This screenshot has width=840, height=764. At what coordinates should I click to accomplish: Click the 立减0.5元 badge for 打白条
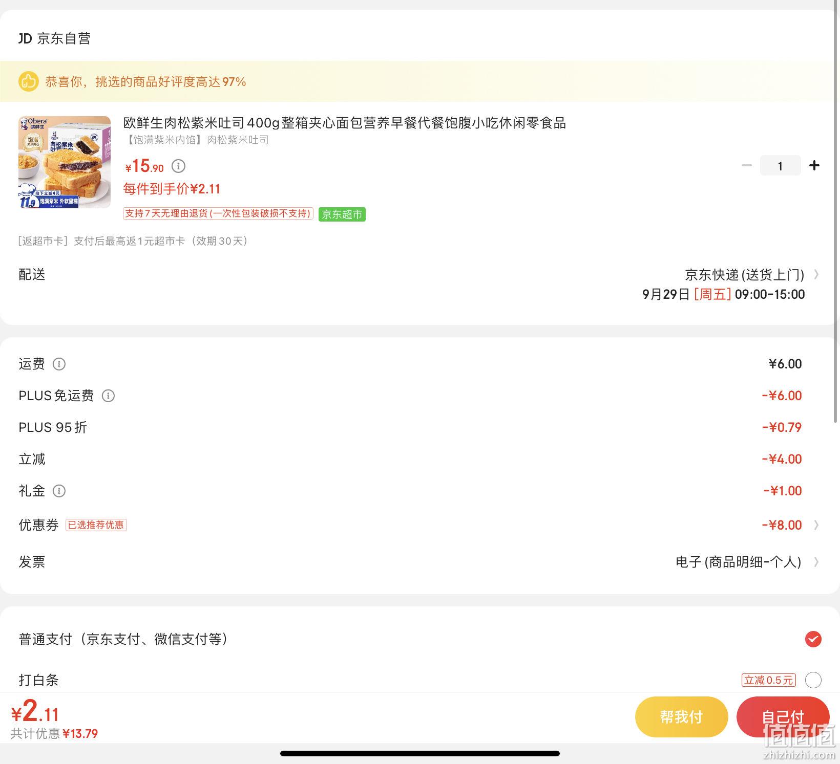pyautogui.click(x=769, y=680)
